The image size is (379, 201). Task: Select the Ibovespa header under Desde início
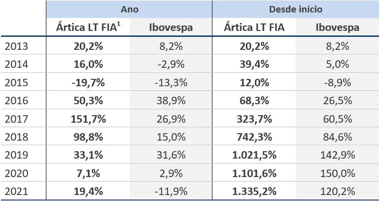(x=337, y=27)
